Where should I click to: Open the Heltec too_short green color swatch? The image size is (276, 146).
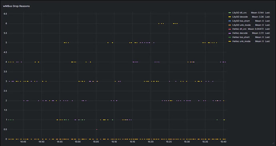230,37
